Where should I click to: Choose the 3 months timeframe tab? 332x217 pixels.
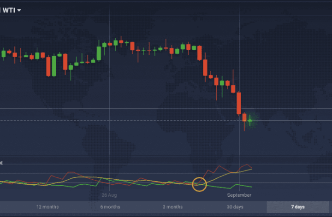pos(172,207)
